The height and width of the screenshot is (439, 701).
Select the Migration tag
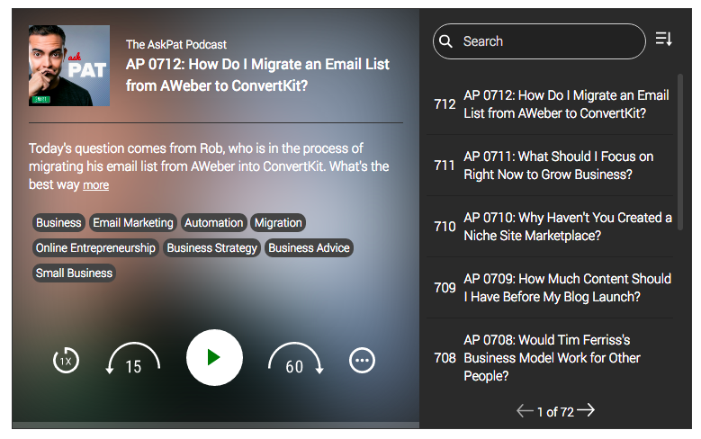(x=278, y=222)
